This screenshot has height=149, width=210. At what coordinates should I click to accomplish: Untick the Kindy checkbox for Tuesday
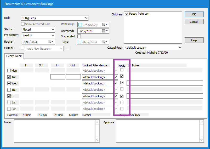(122, 76)
